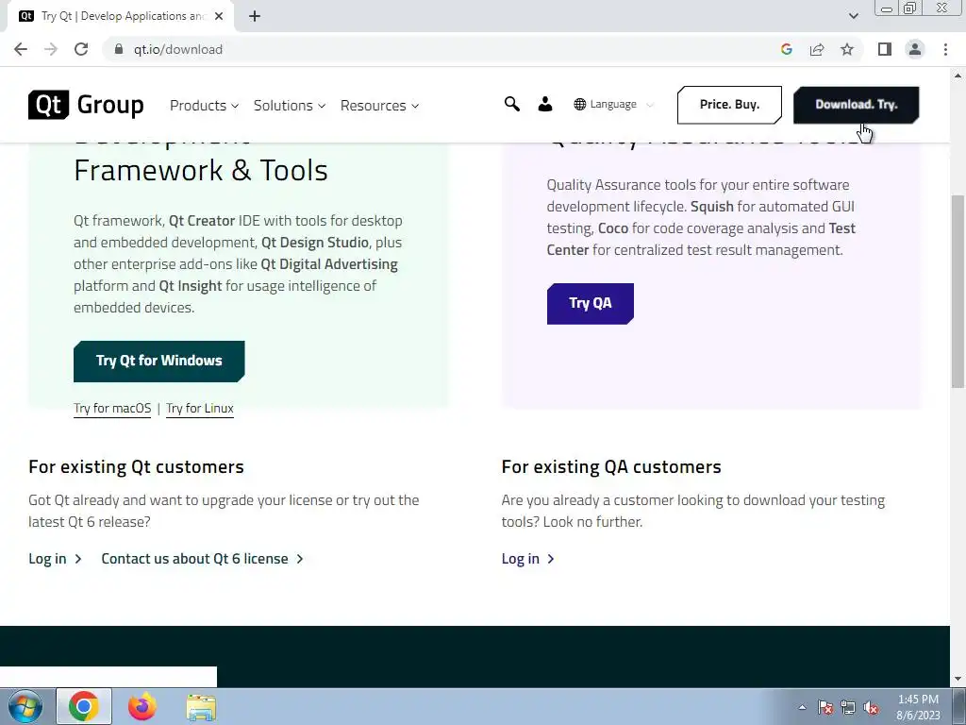Click the page vertical scrollbar thumb

coord(958,291)
